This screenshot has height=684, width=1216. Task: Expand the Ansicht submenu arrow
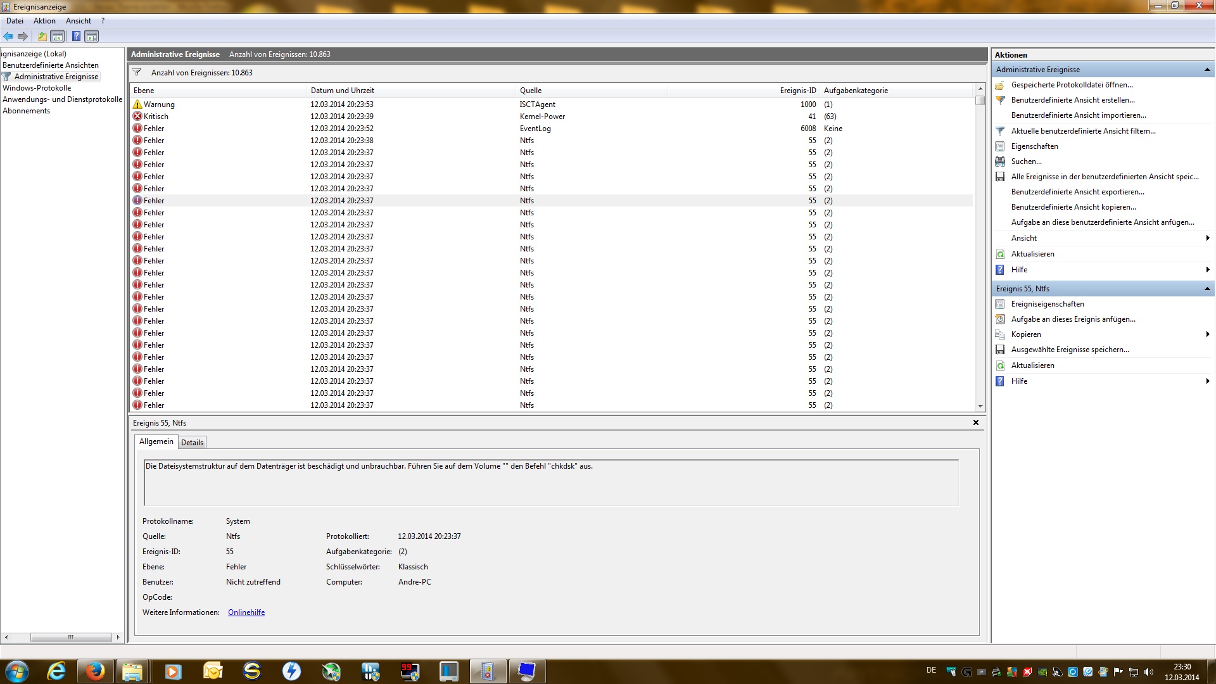1208,238
